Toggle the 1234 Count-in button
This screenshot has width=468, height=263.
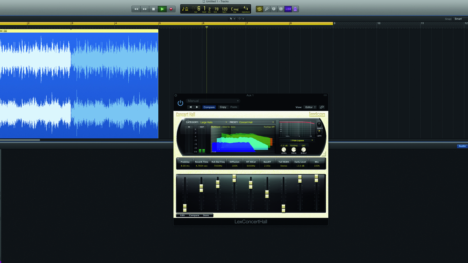[288, 9]
